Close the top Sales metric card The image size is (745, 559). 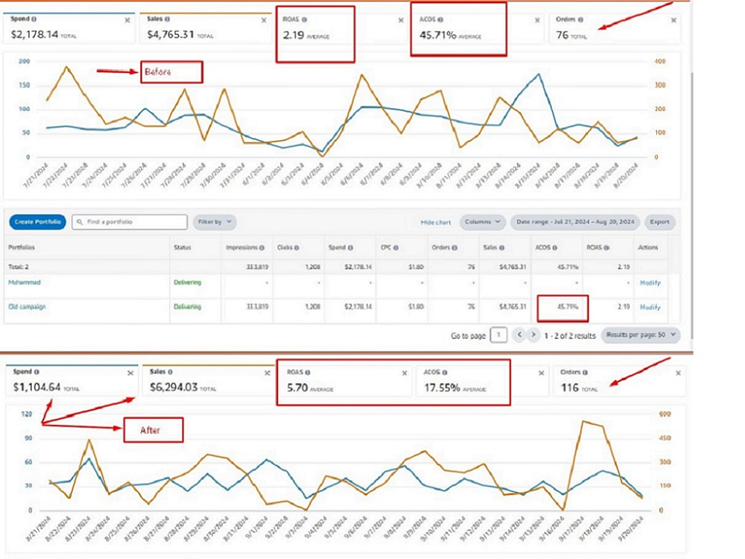click(264, 20)
